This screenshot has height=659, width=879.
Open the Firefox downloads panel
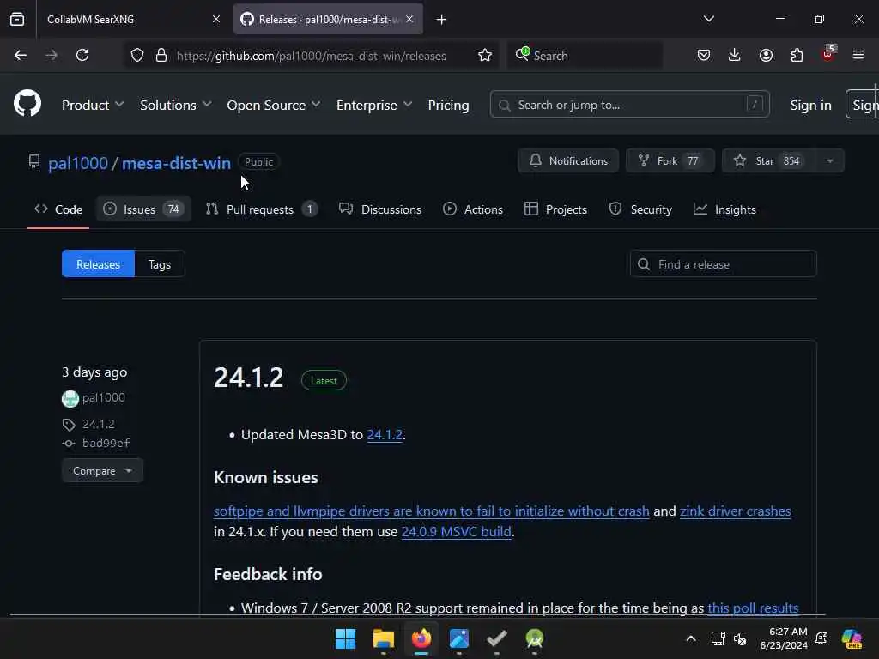coord(735,55)
